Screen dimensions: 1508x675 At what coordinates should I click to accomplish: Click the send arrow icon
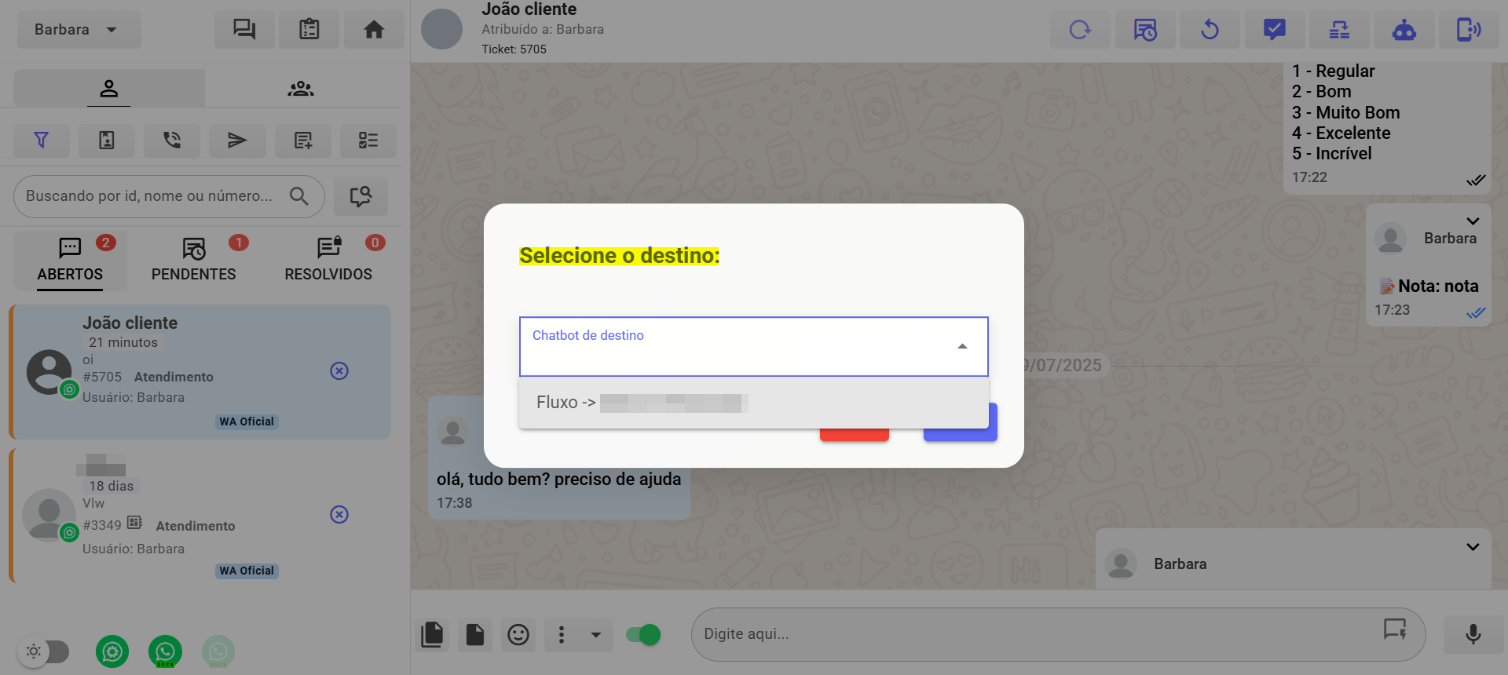click(x=236, y=140)
